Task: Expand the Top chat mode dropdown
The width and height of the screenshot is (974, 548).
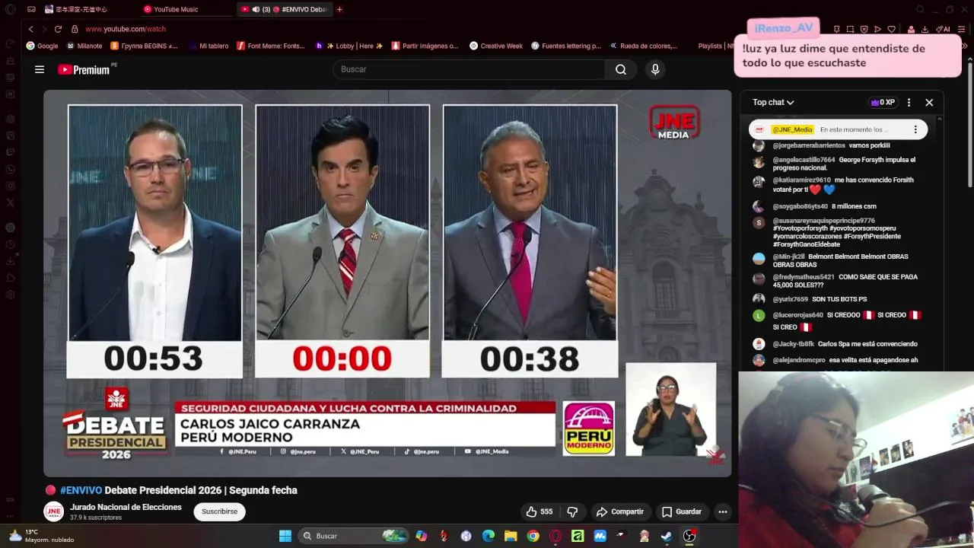Action: pos(773,102)
